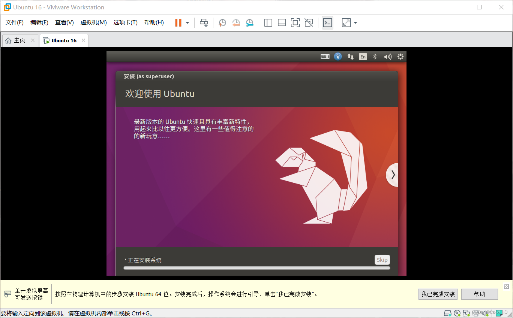Expand the stretch display dropdown arrow
513x318 pixels.
[x=355, y=23]
